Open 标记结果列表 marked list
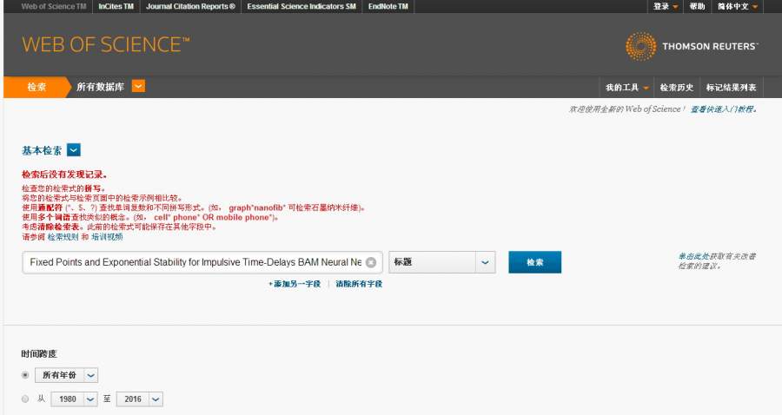The width and height of the screenshot is (782, 415). 731,88
